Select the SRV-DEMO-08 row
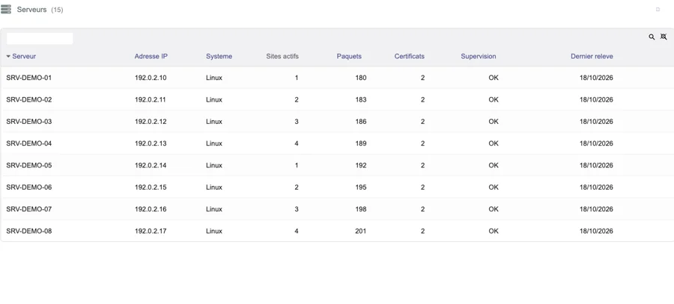This screenshot has width=674, height=304. pos(337,231)
